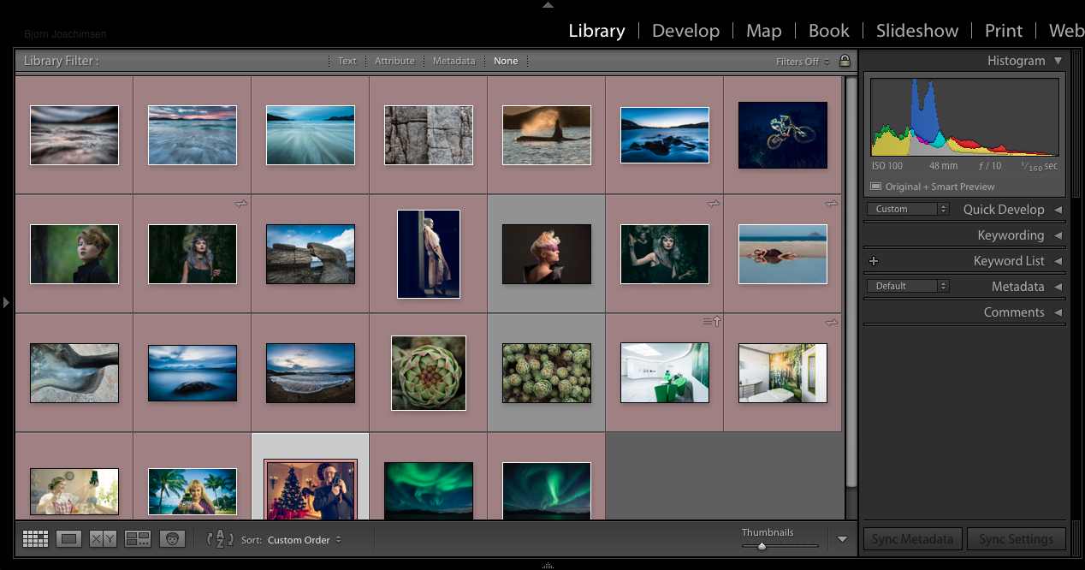
Task: Switch to Loupe view
Action: (x=68, y=539)
